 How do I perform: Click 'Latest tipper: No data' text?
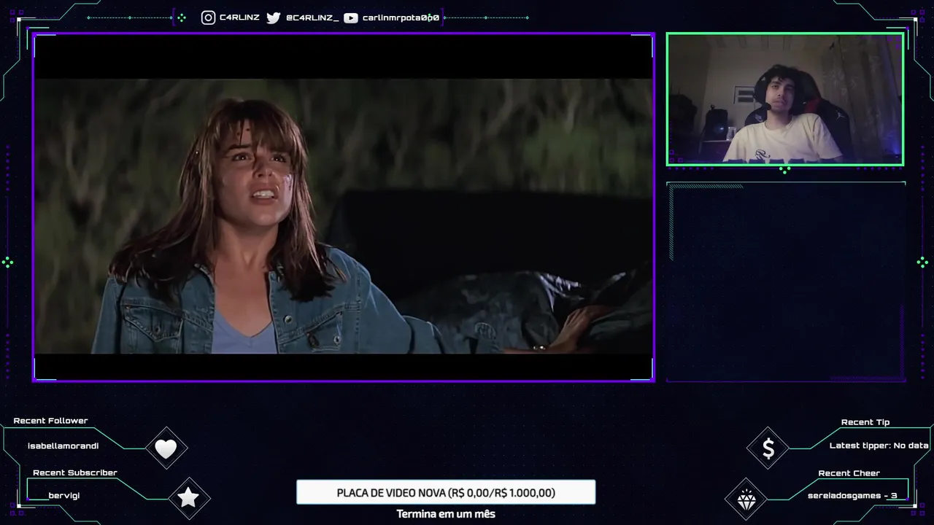coord(879,446)
